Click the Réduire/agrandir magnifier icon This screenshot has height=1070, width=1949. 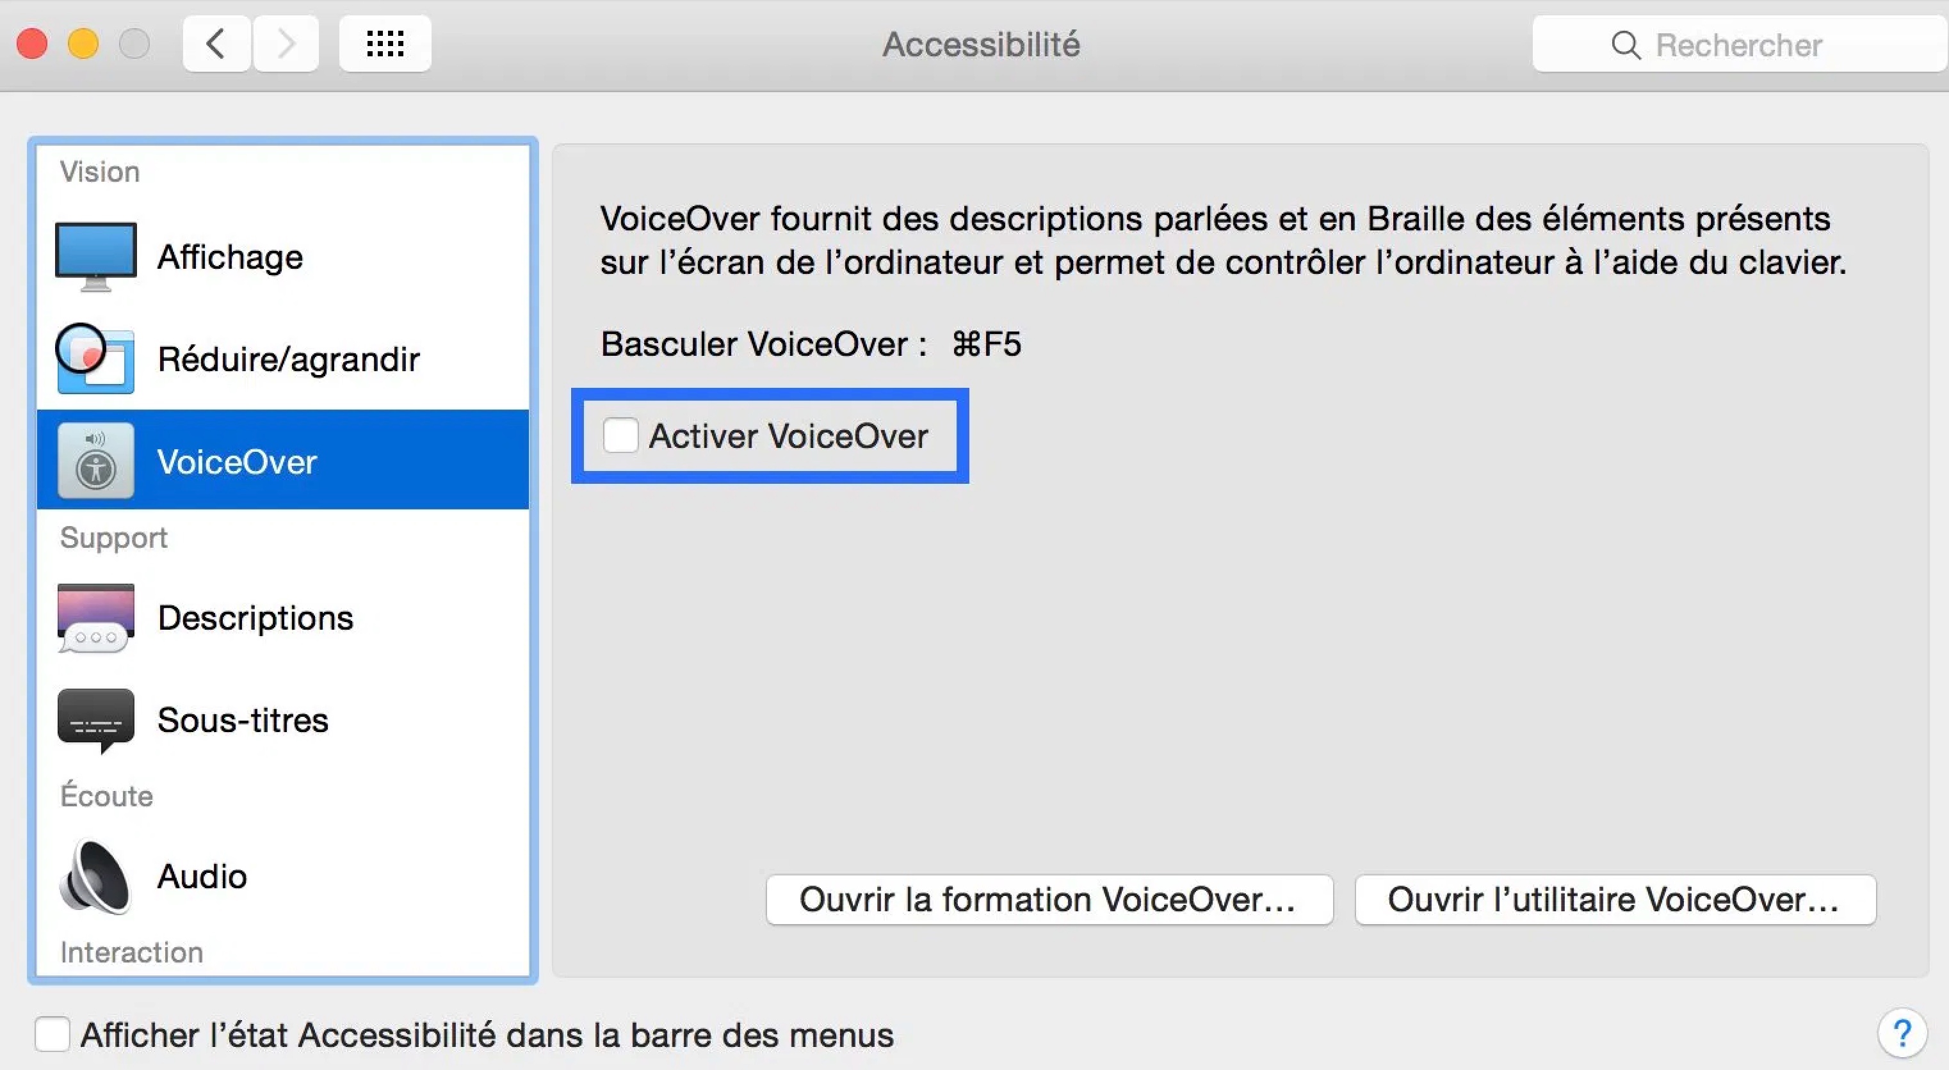(x=95, y=358)
